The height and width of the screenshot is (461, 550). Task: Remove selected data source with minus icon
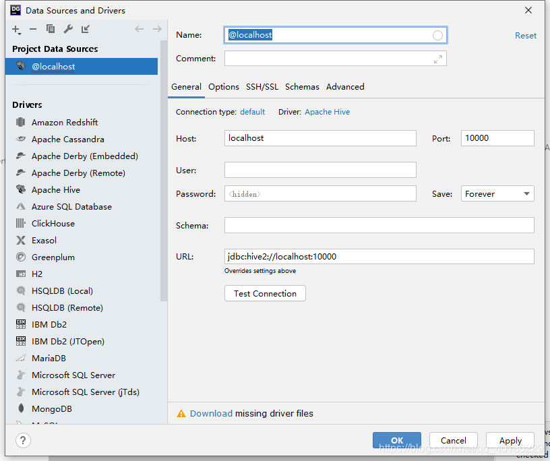point(33,29)
